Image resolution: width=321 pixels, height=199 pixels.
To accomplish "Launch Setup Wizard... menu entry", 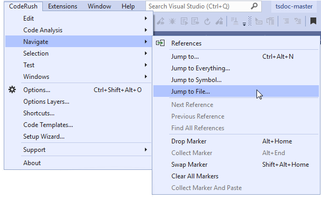I will [79, 137].
